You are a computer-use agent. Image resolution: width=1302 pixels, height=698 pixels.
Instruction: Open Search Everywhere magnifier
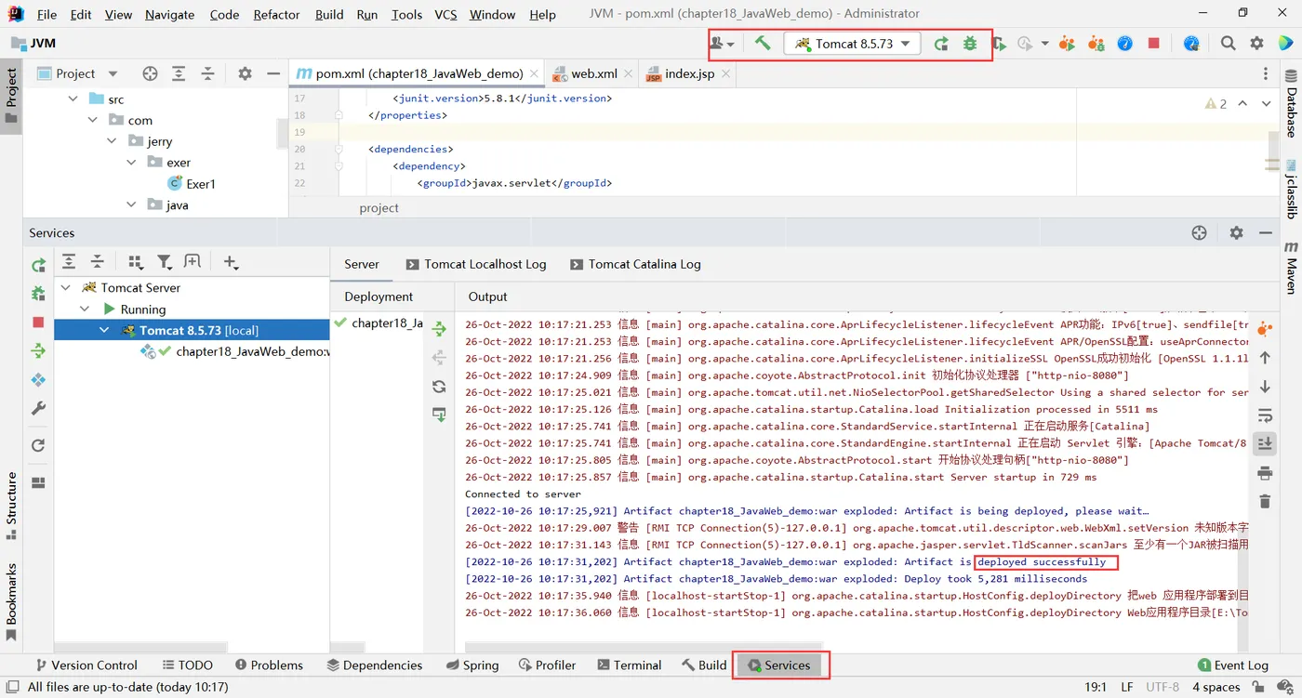pyautogui.click(x=1228, y=44)
